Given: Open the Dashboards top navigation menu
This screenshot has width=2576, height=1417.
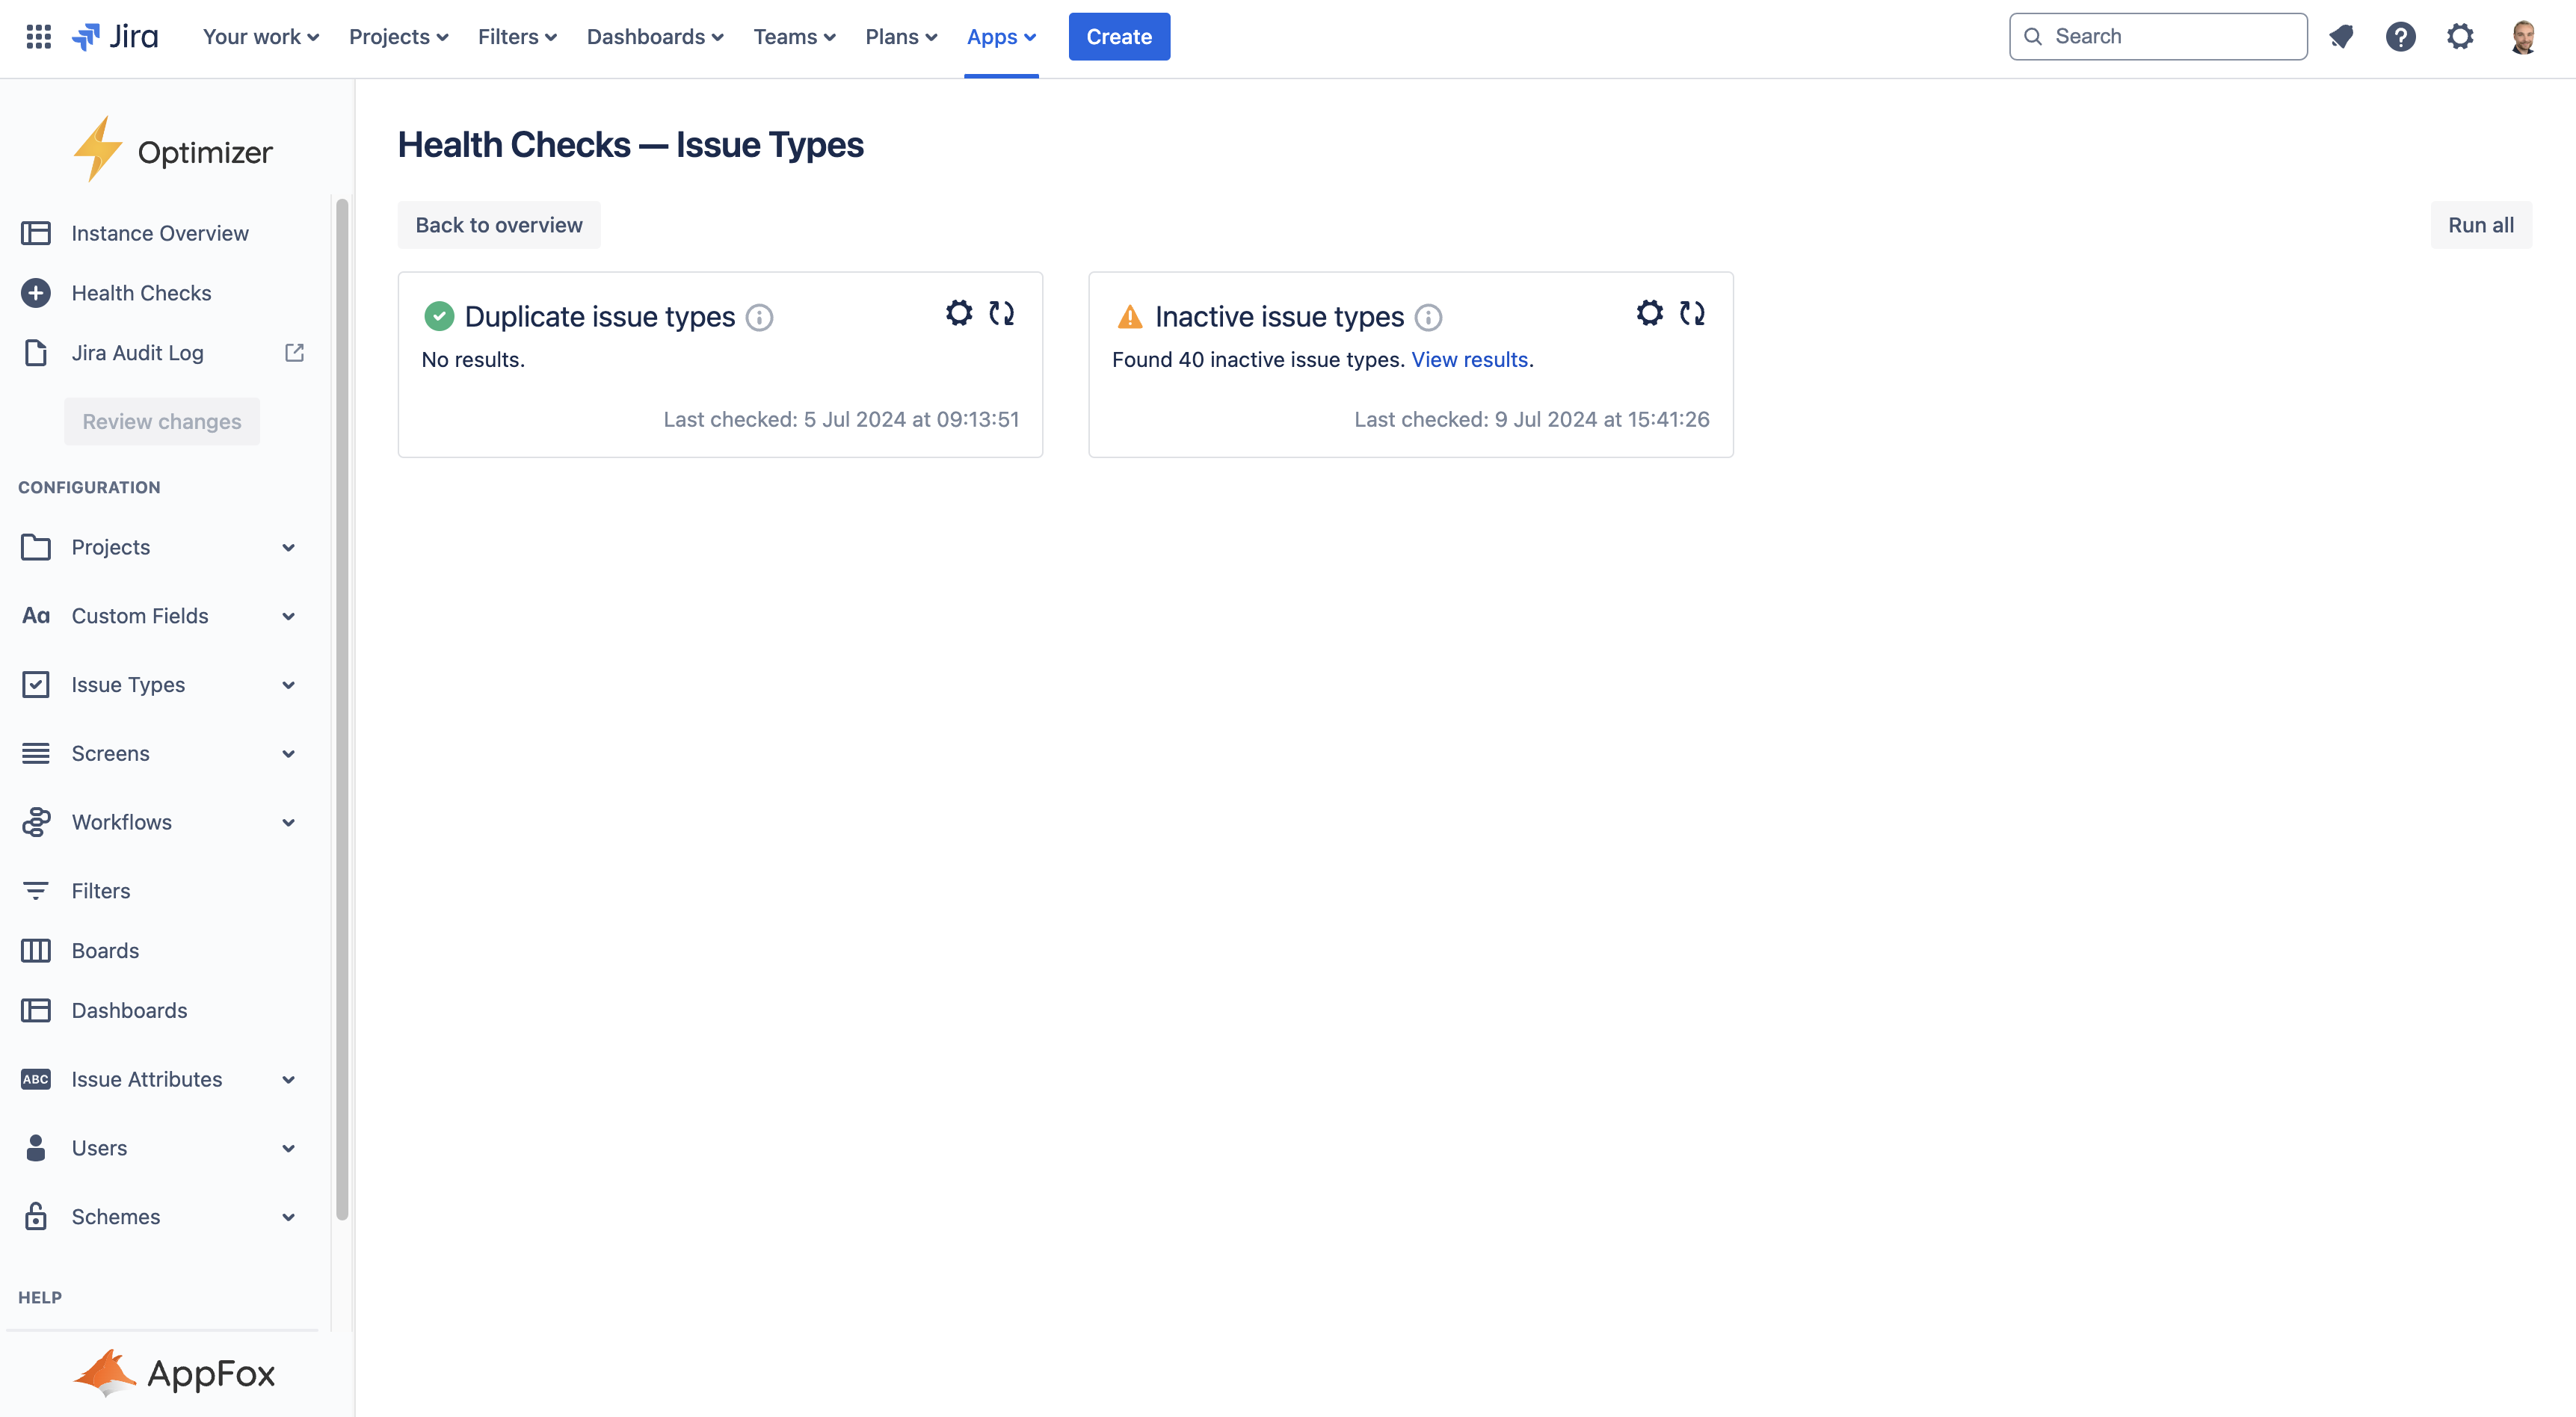Looking at the screenshot, I should point(654,37).
